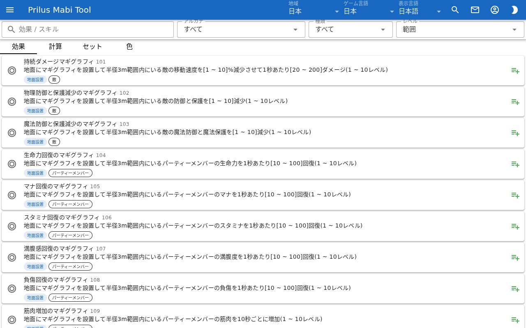Expand the レベル filter dropdown
Screen dimensions: 526x328
[460, 30]
